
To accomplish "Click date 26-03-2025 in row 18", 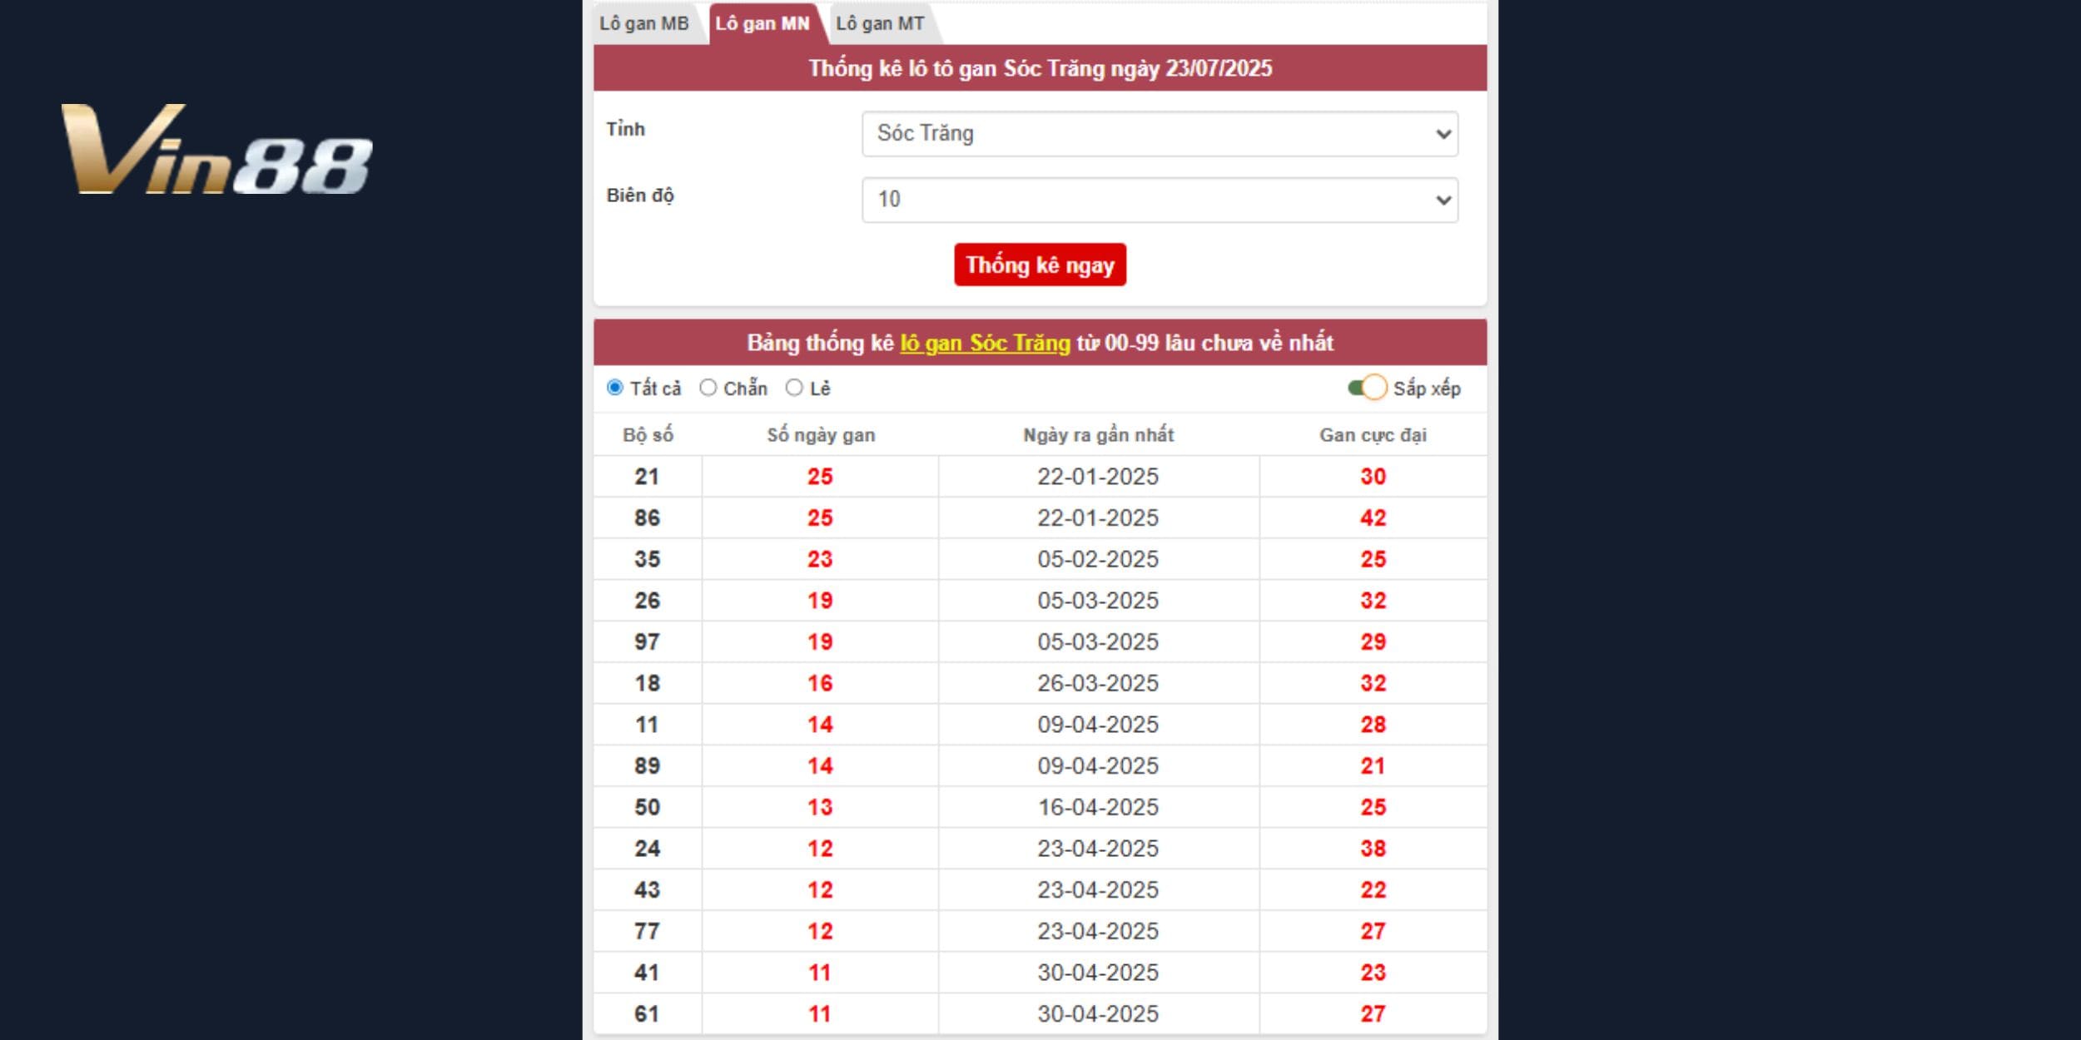I will pos(1098,683).
